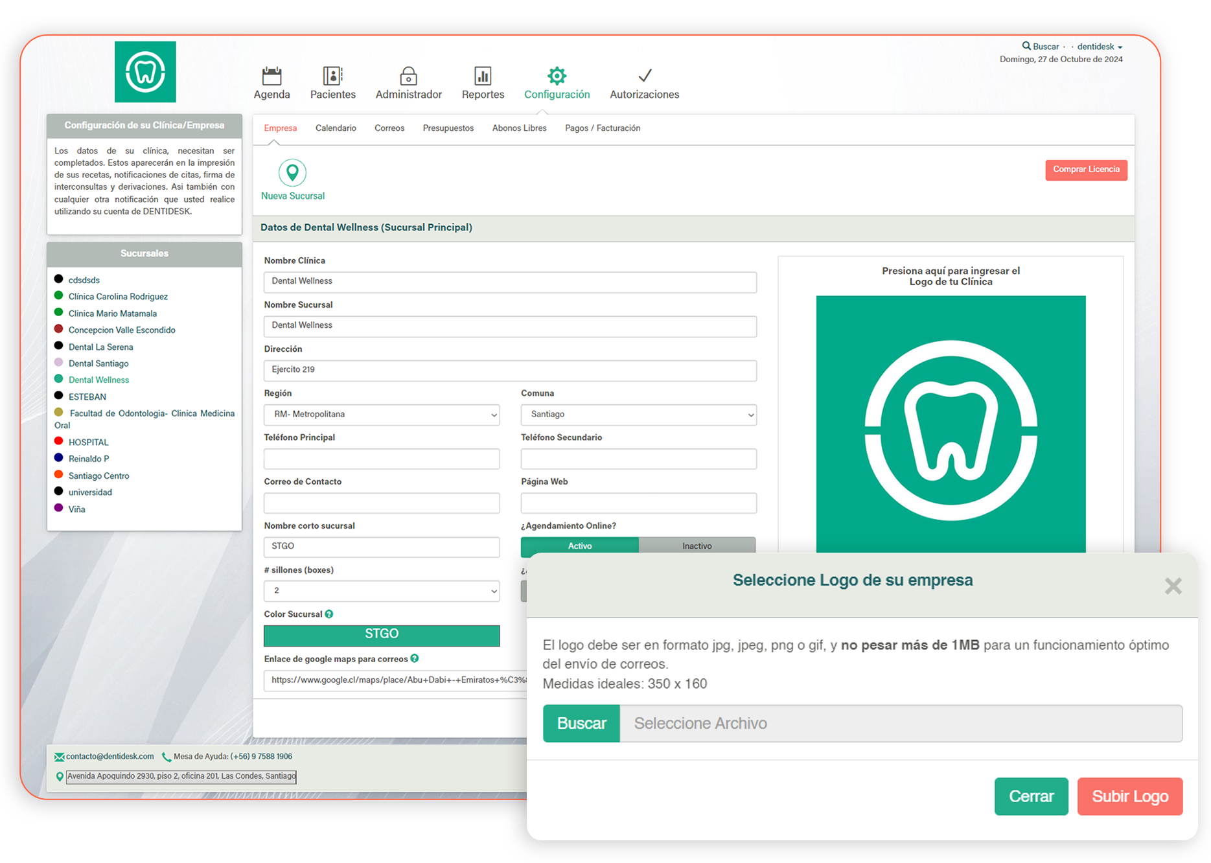Open the Agenda calendar icon
1211x863 pixels.
[271, 76]
